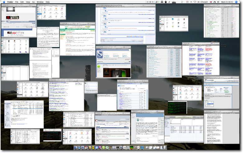Open the British flag input menu

point(211,2)
